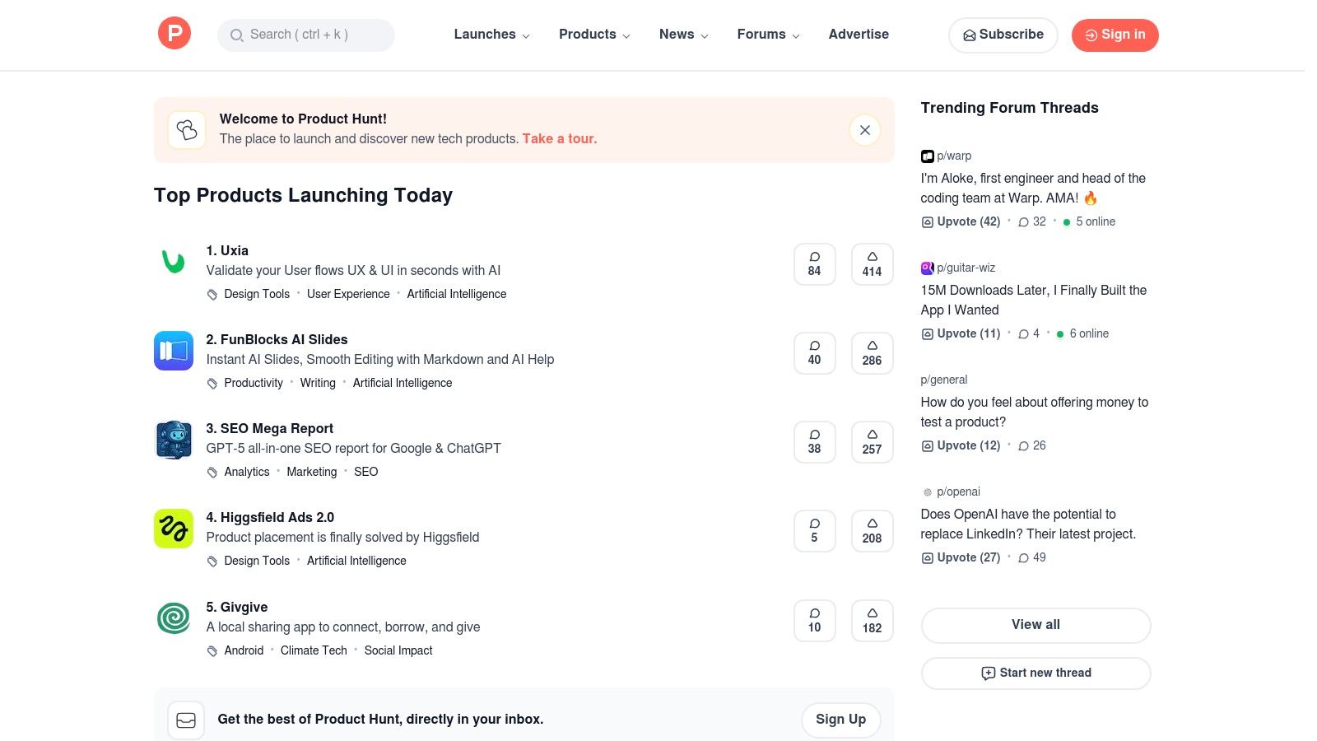Open SEO Mega Report's 38 comments

(x=815, y=442)
